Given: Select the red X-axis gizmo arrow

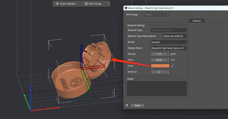Looking at the screenshot, I should 94,67.
